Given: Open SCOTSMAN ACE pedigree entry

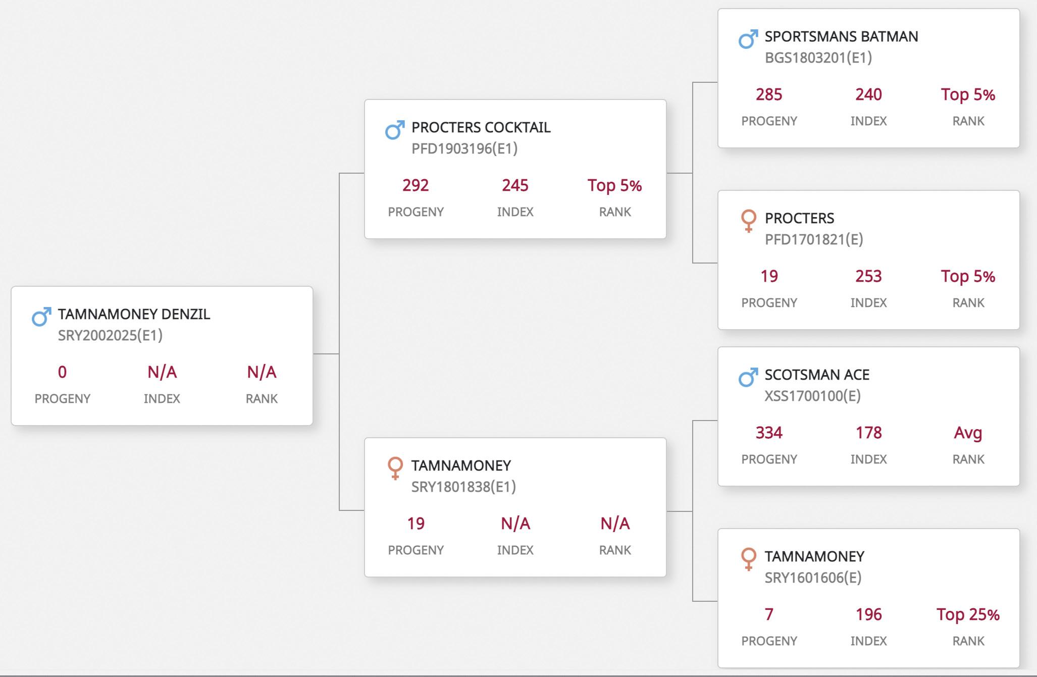Looking at the screenshot, I should pyautogui.click(x=817, y=375).
